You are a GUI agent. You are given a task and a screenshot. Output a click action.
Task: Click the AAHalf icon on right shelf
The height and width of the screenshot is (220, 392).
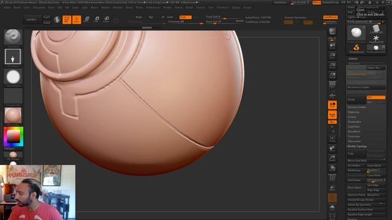[332, 75]
